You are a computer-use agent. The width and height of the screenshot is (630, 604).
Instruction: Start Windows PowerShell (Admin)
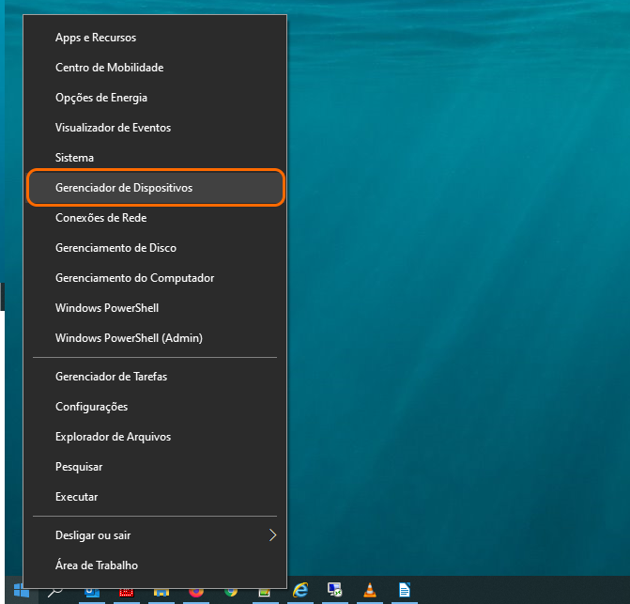(155, 338)
